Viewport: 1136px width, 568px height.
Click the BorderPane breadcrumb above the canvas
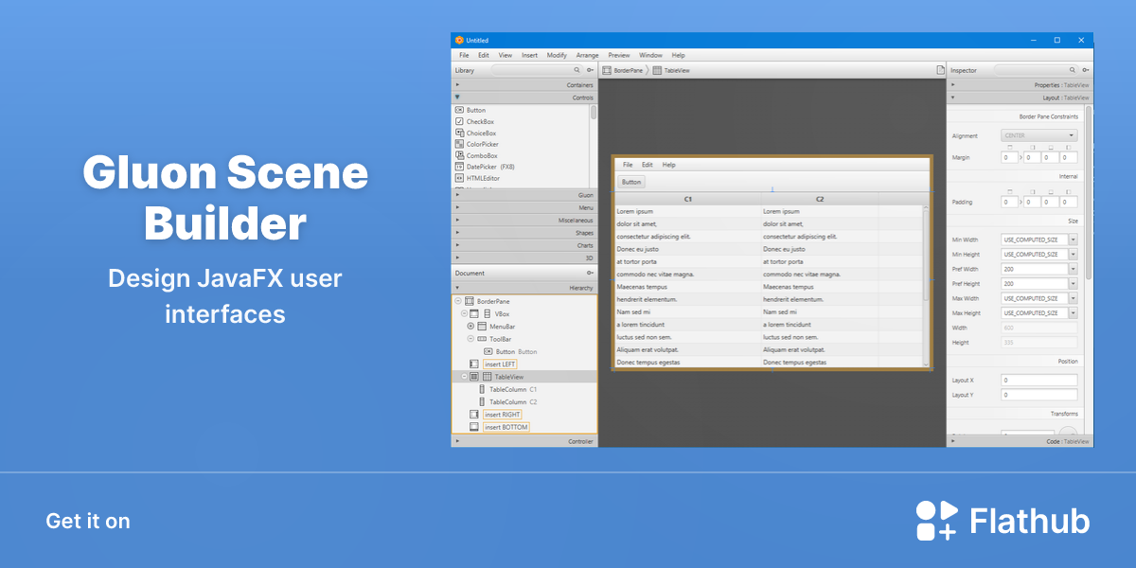(622, 70)
